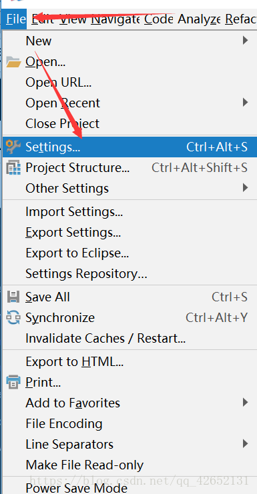Click the wrench icon next to Settings

[x=13, y=147]
